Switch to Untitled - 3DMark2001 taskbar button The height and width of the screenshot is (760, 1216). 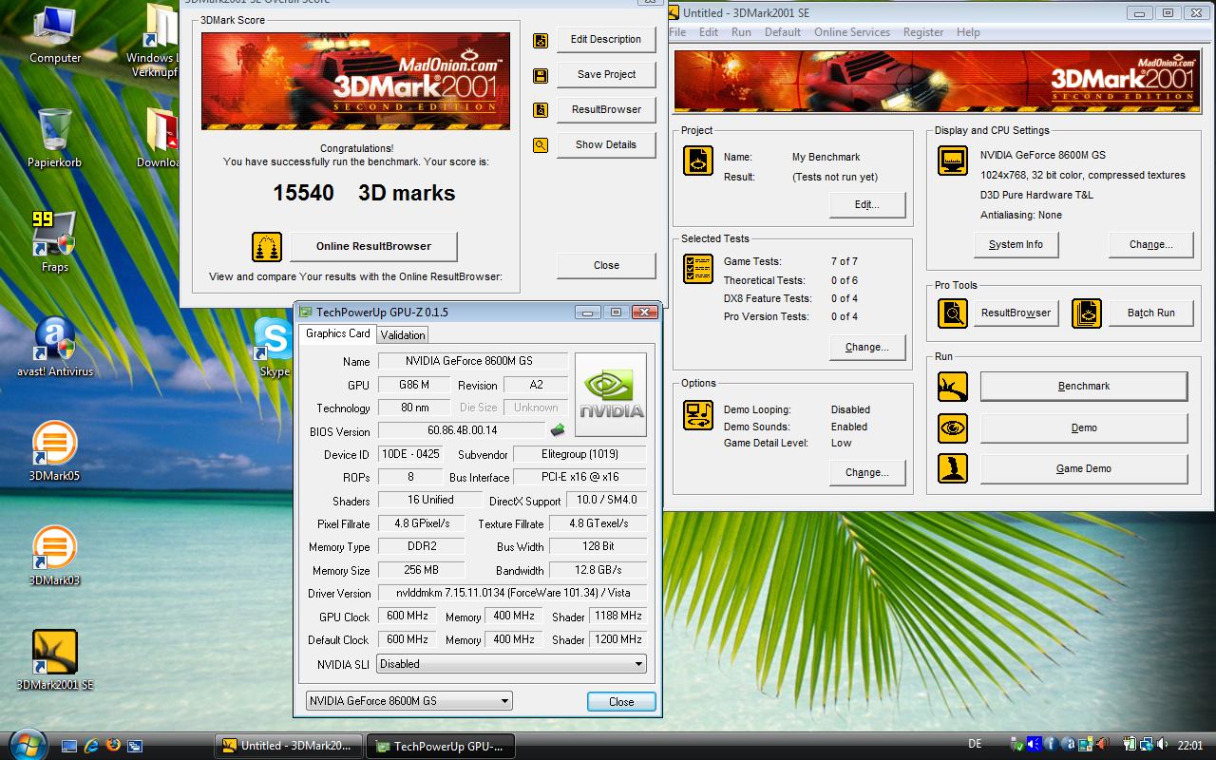tap(289, 747)
